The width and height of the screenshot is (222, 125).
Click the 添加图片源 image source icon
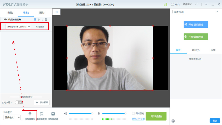point(53,114)
